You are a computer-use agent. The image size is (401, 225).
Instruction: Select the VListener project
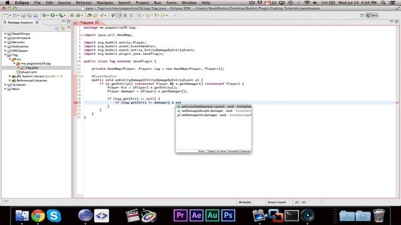click(19, 85)
